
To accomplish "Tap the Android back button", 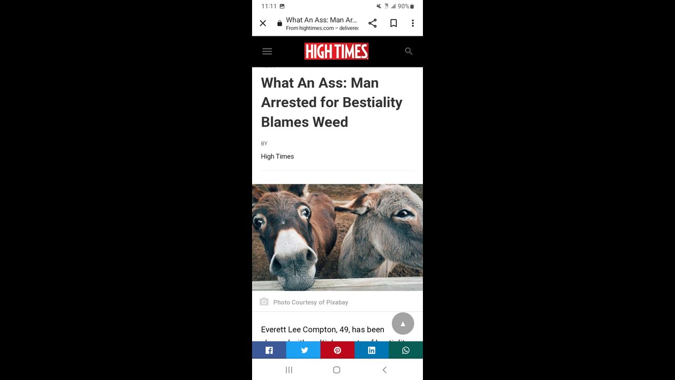I will [x=384, y=370].
